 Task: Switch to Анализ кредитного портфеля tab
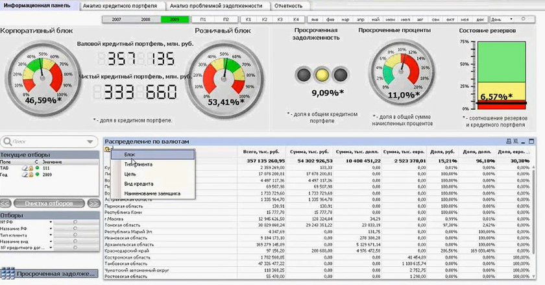(x=121, y=5)
